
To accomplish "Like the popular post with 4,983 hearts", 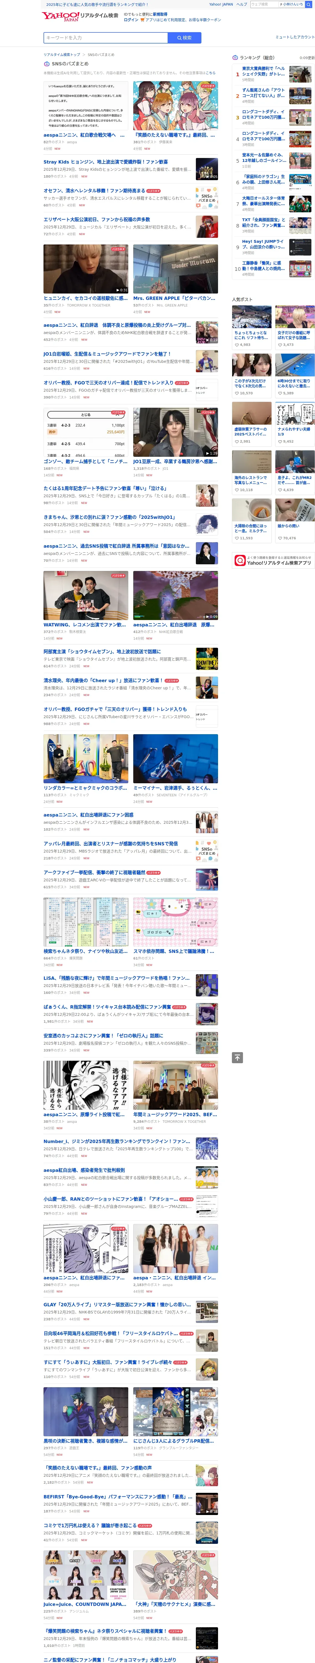I will pos(237,345).
